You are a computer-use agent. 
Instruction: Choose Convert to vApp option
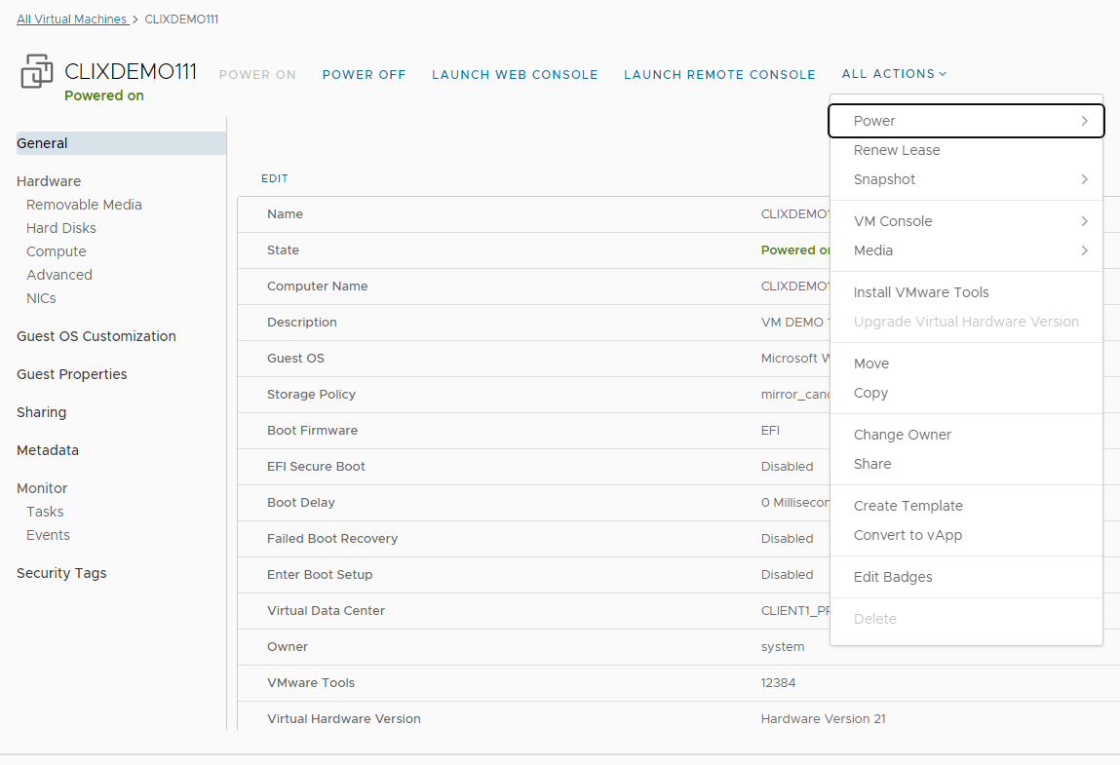click(x=908, y=535)
